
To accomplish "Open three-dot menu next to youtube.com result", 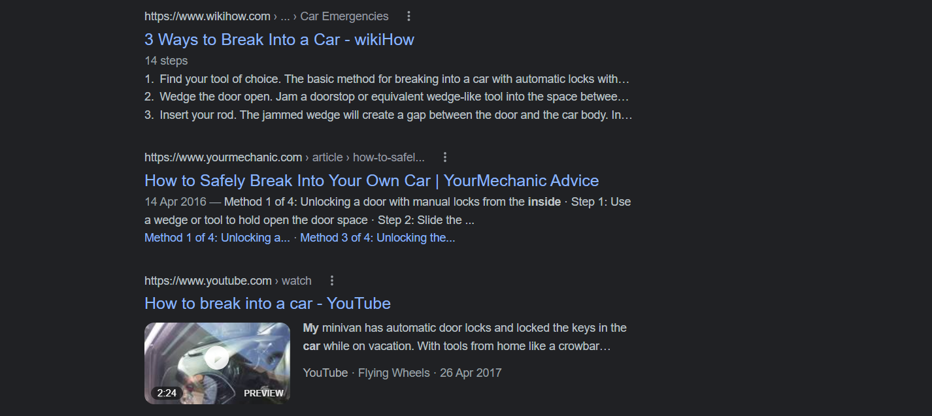I will click(332, 281).
